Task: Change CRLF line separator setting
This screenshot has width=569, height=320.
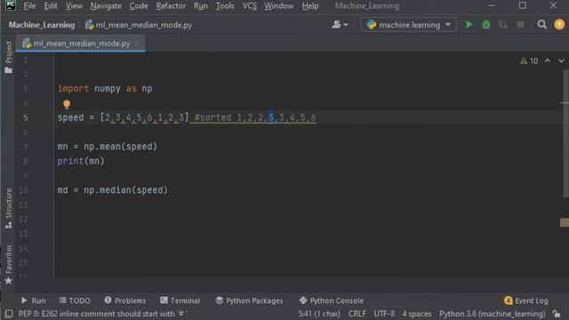Action: 357,314
